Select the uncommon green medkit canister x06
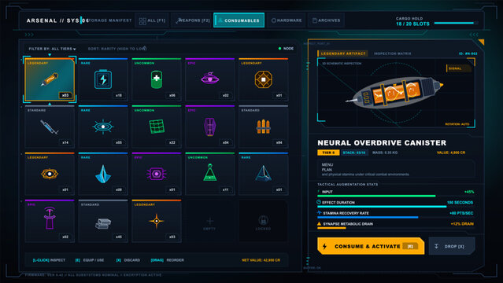The image size is (503, 283). 157,79
